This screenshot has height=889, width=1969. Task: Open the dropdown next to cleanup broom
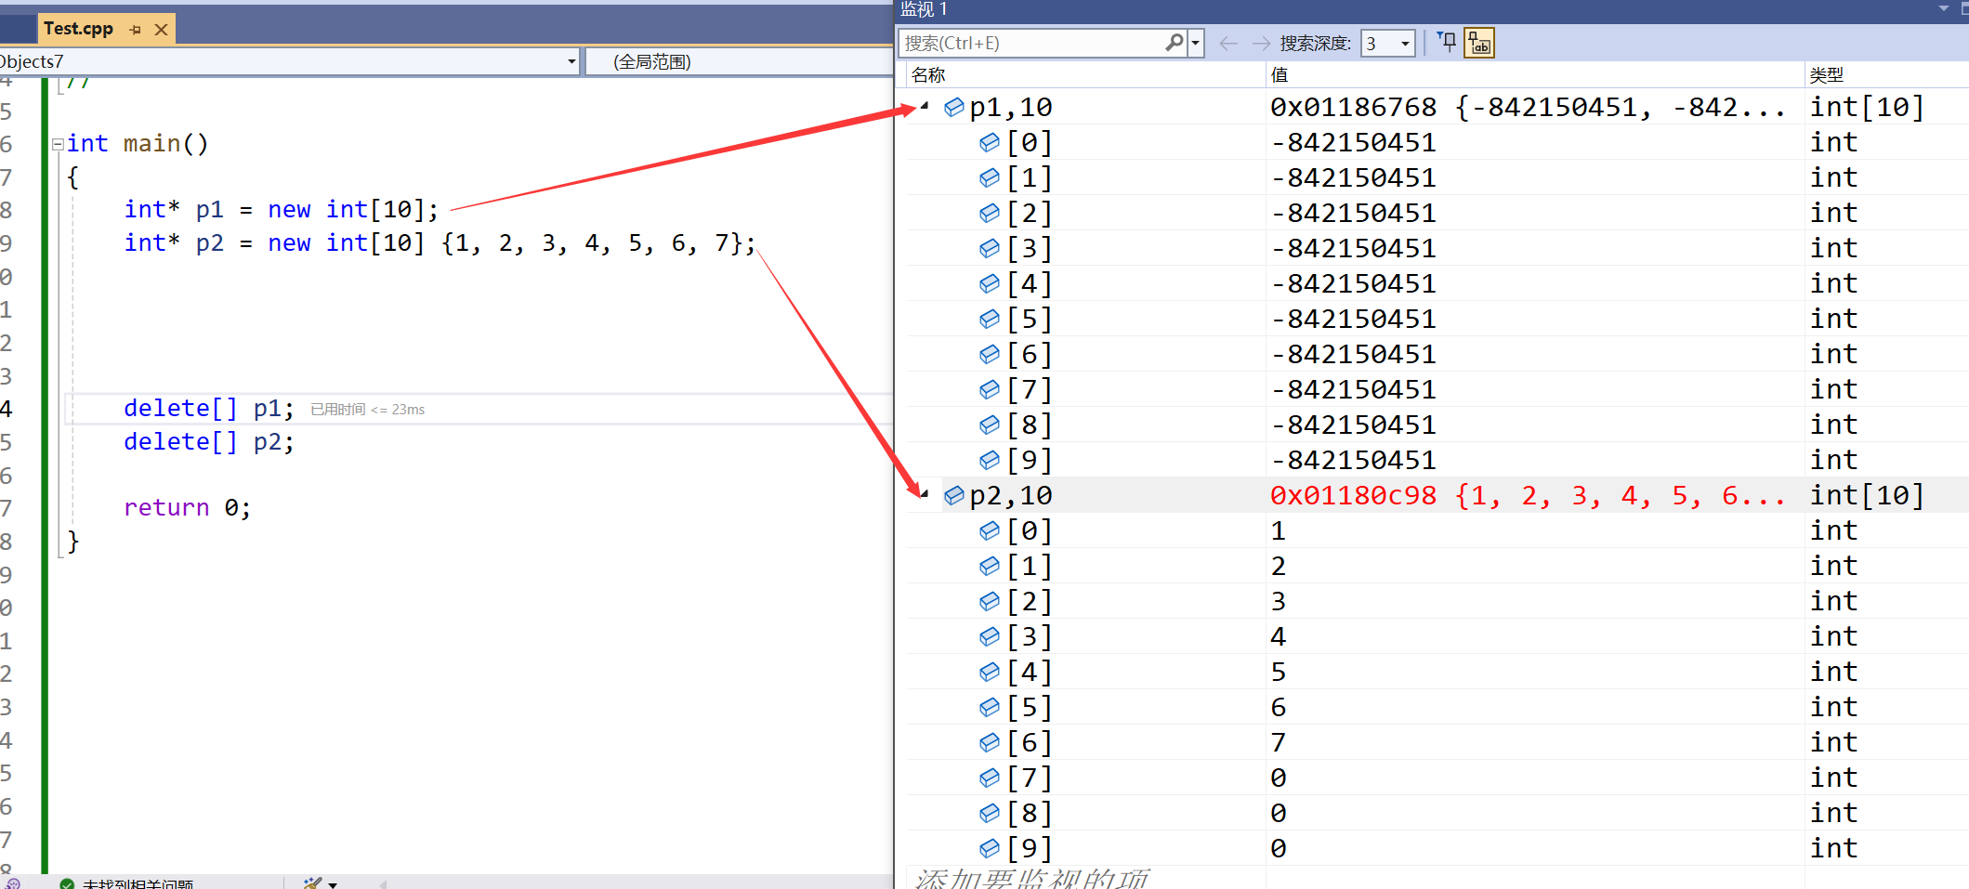(333, 884)
